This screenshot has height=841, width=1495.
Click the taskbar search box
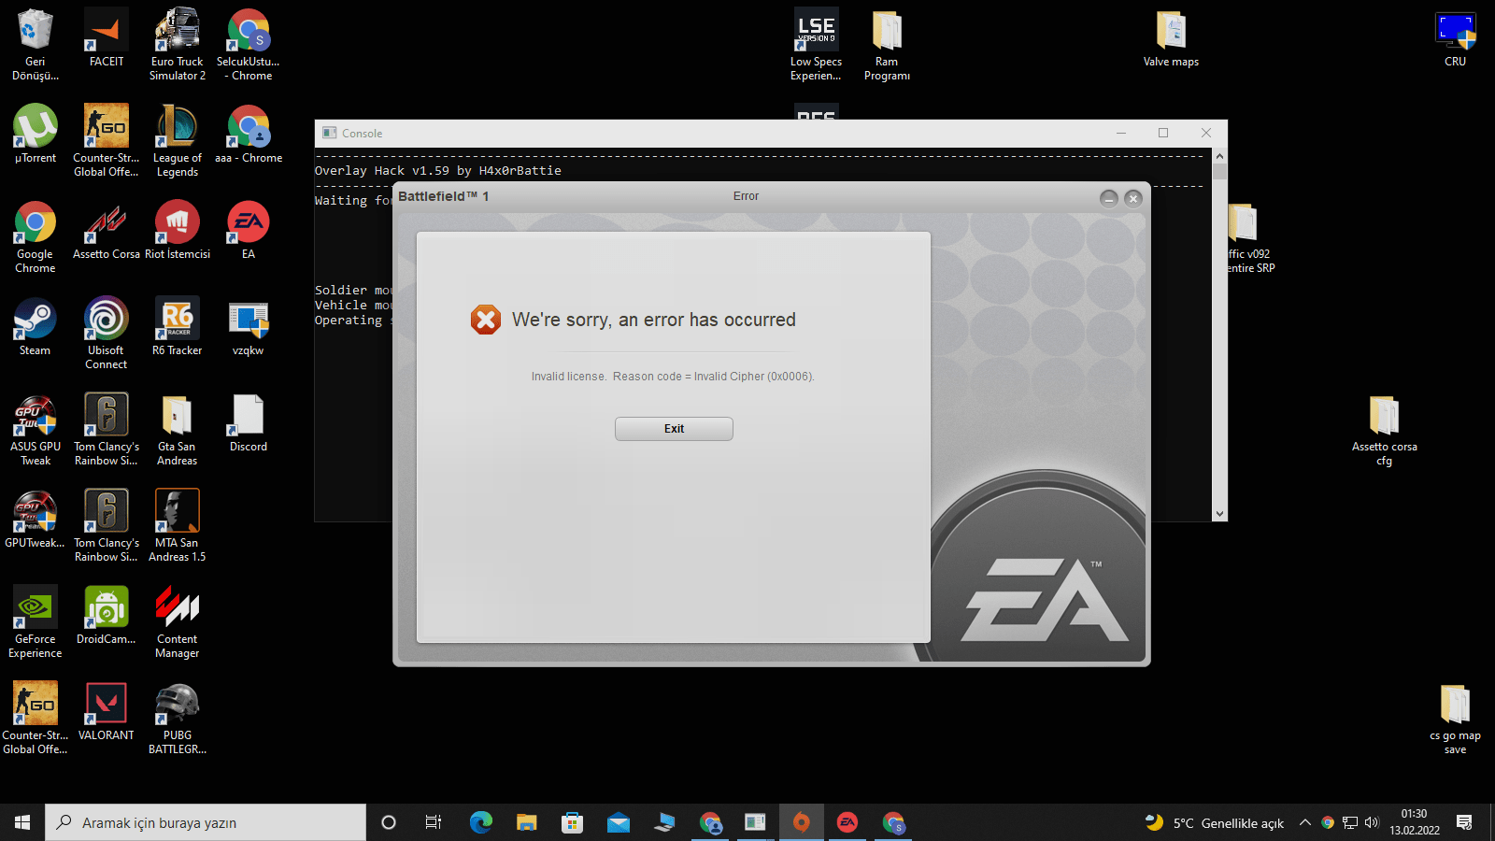coord(206,822)
